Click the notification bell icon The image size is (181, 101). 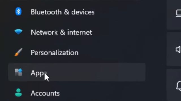(179, 86)
